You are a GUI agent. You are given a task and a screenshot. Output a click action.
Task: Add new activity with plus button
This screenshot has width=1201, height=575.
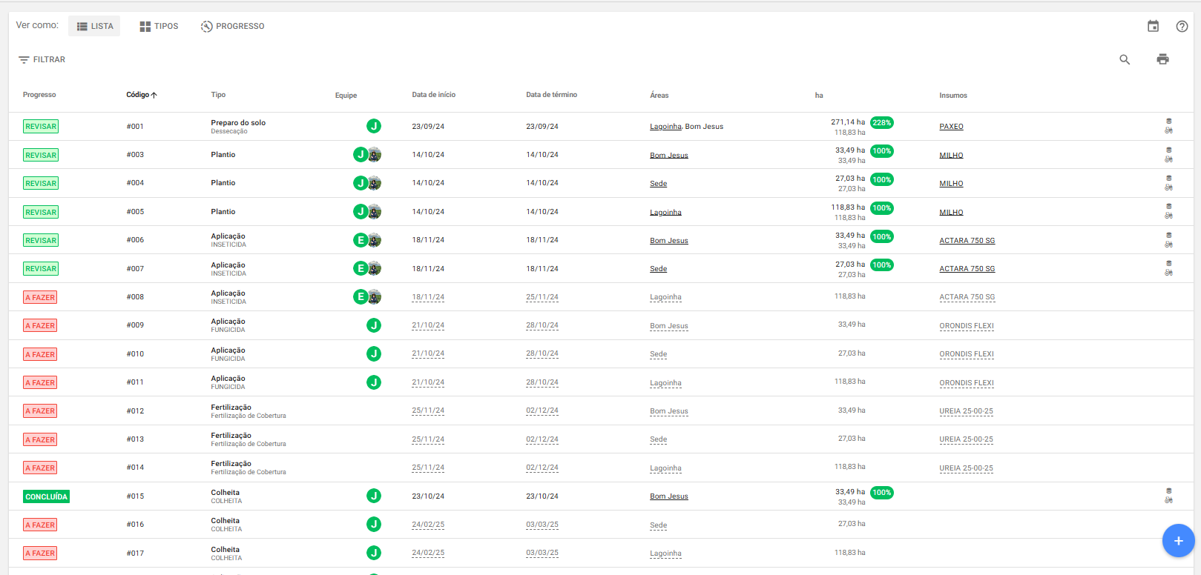tap(1178, 540)
